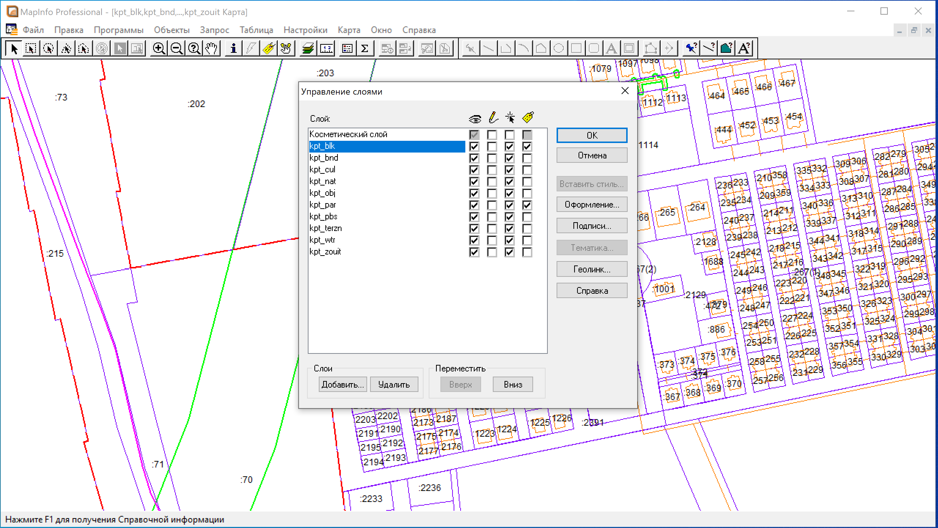Click the Text drawing tool
The height and width of the screenshot is (528, 938).
pyautogui.click(x=612, y=48)
